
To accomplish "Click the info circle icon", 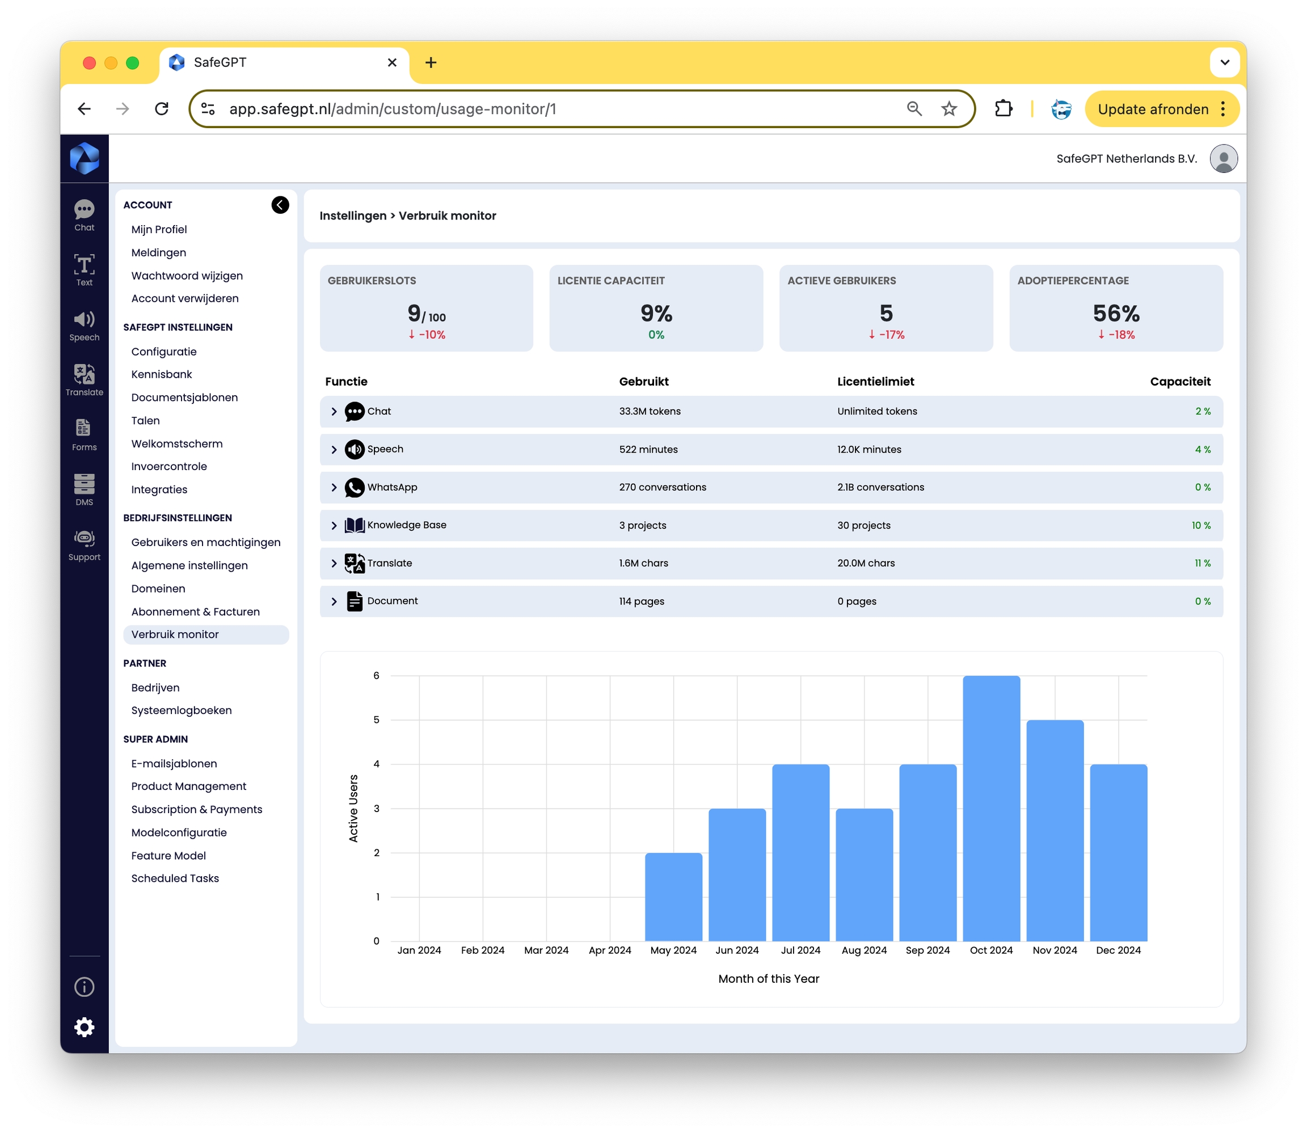I will point(84,986).
